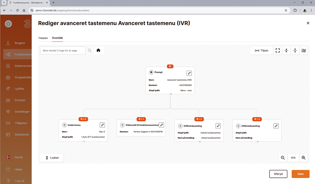Collapse the Undermenu node subtree
The height and width of the screenshot is (184, 315).
coord(83,142)
